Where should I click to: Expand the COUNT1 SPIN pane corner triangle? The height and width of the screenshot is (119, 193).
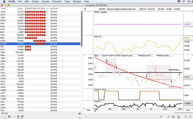(192, 89)
